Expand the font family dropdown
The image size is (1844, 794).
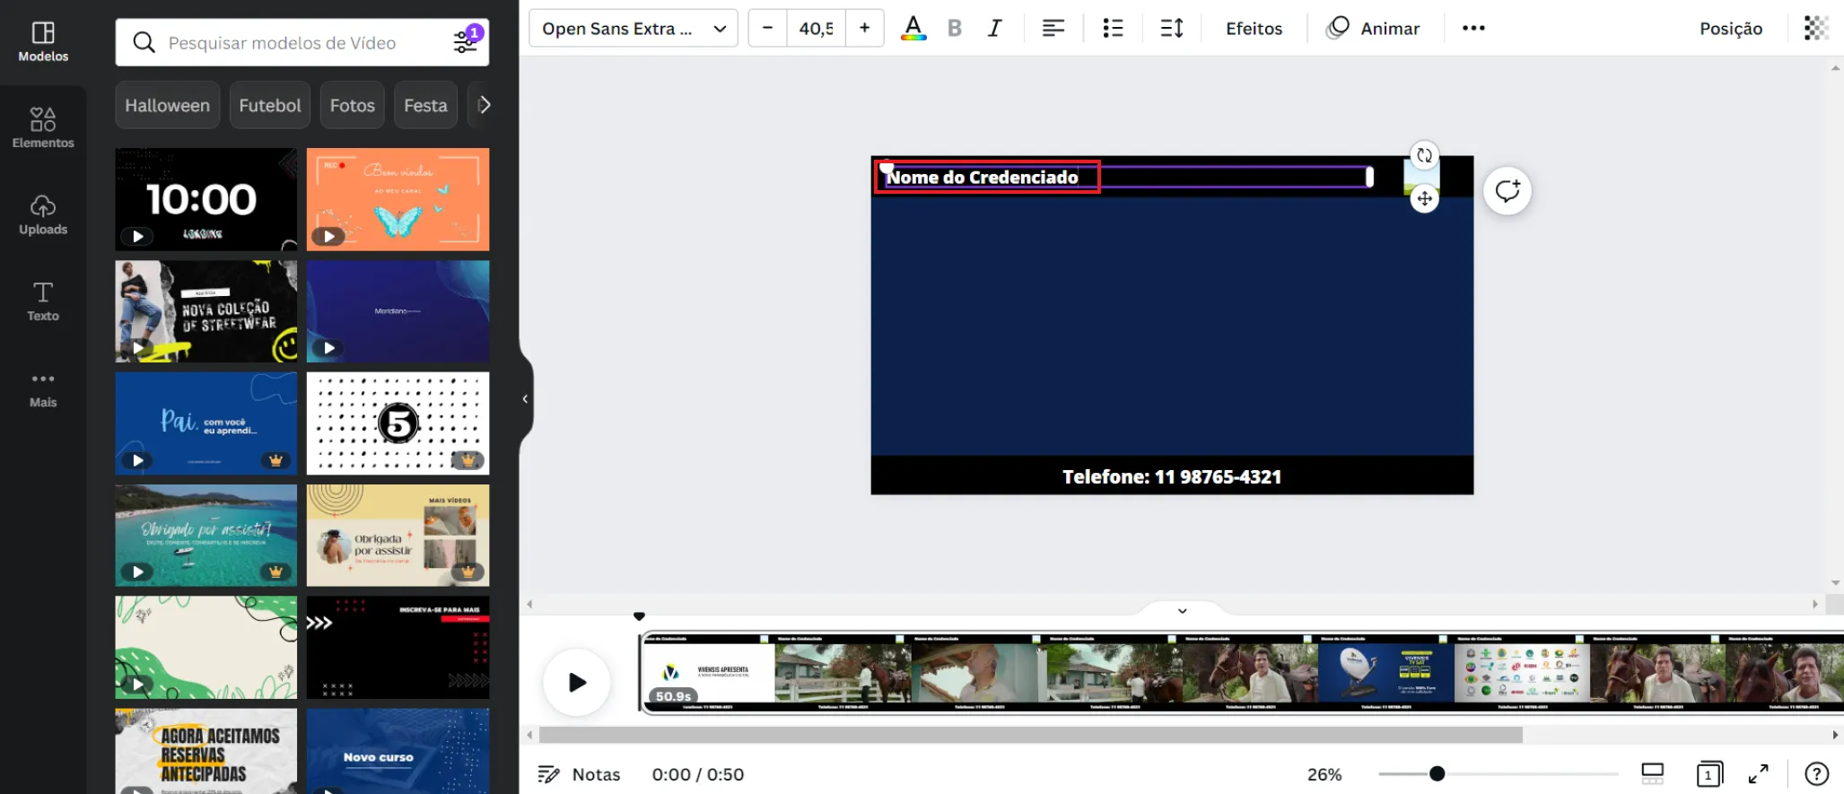(633, 29)
